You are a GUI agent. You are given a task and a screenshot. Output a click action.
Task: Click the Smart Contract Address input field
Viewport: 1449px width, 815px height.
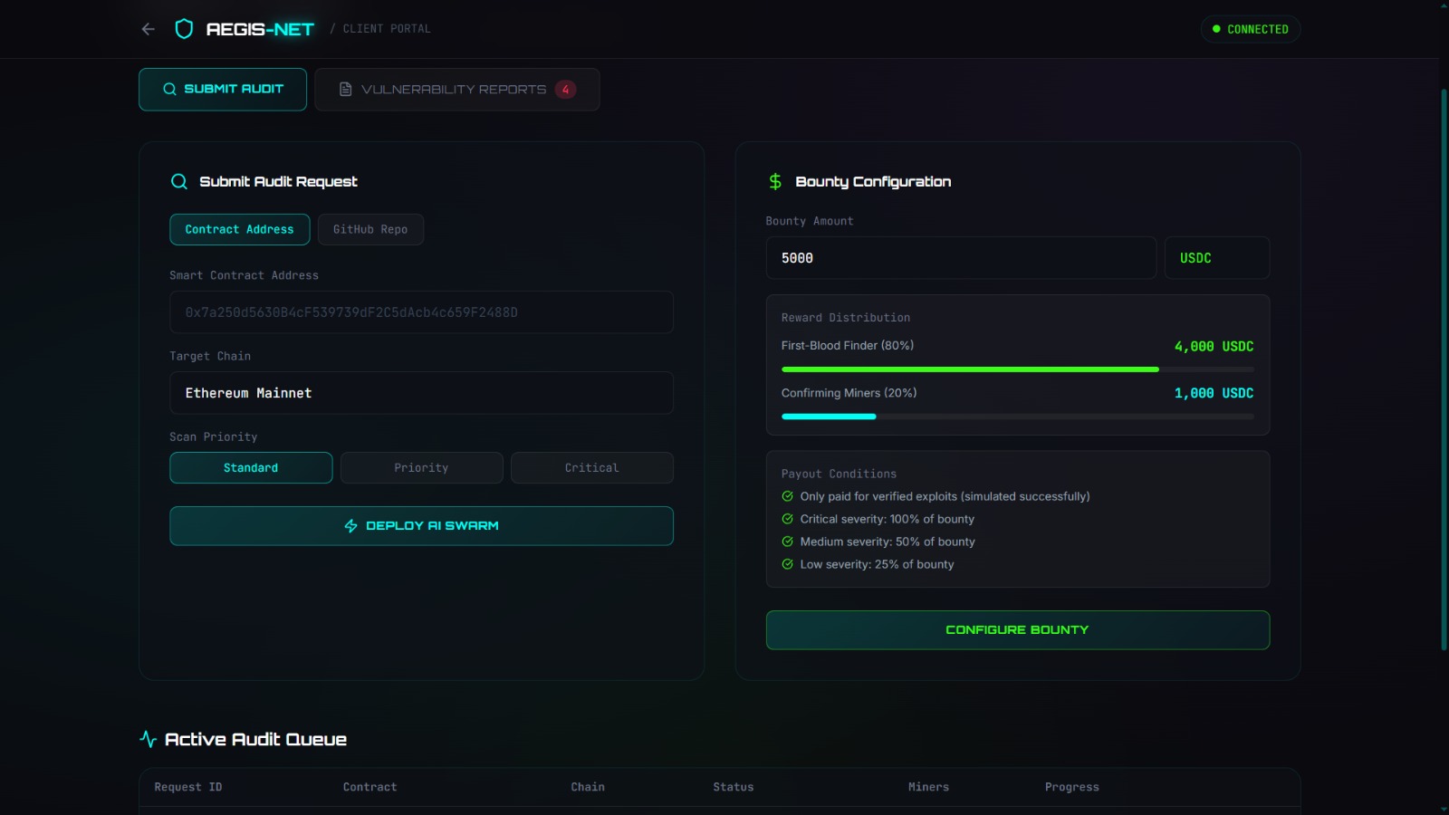pos(421,312)
